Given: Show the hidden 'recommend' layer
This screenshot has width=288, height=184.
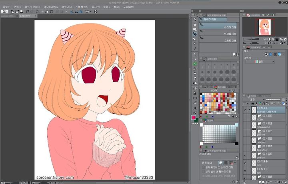Looking at the screenshot, I should [x=245, y=125].
